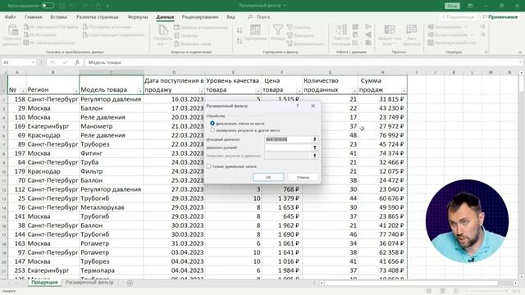Switch to the Главная tab
Screen dimensions: 525x295
tap(33, 16)
